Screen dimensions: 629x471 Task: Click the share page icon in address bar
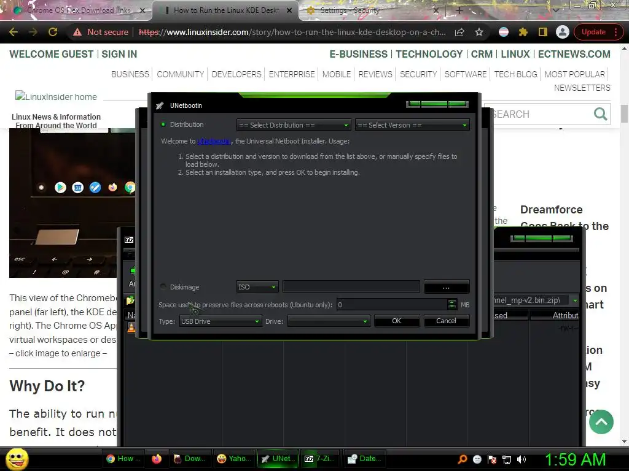pyautogui.click(x=459, y=32)
